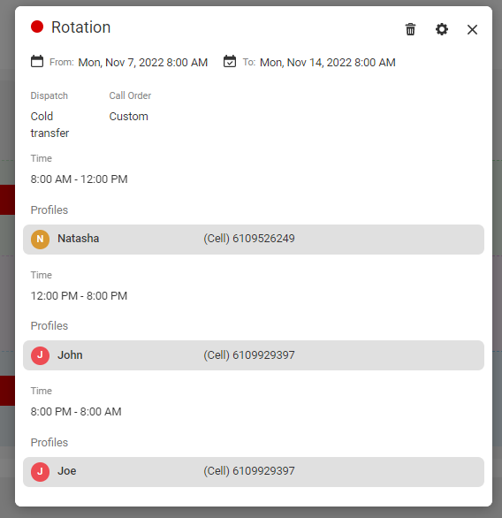Click Joe's red J avatar

pyautogui.click(x=40, y=472)
